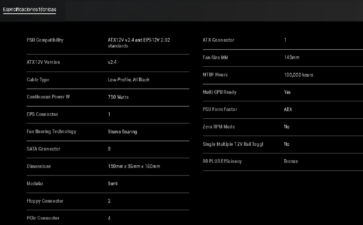Select the Bronze 80 PLUS efficiency value
Screen dimensions: 363x225
point(291,161)
